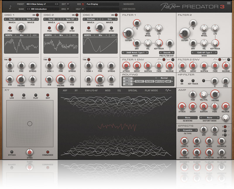This screenshot has height=189, width=234.
Task: Click the inverted envelope shape icon in Filter 1 Env
Action: point(168,60)
